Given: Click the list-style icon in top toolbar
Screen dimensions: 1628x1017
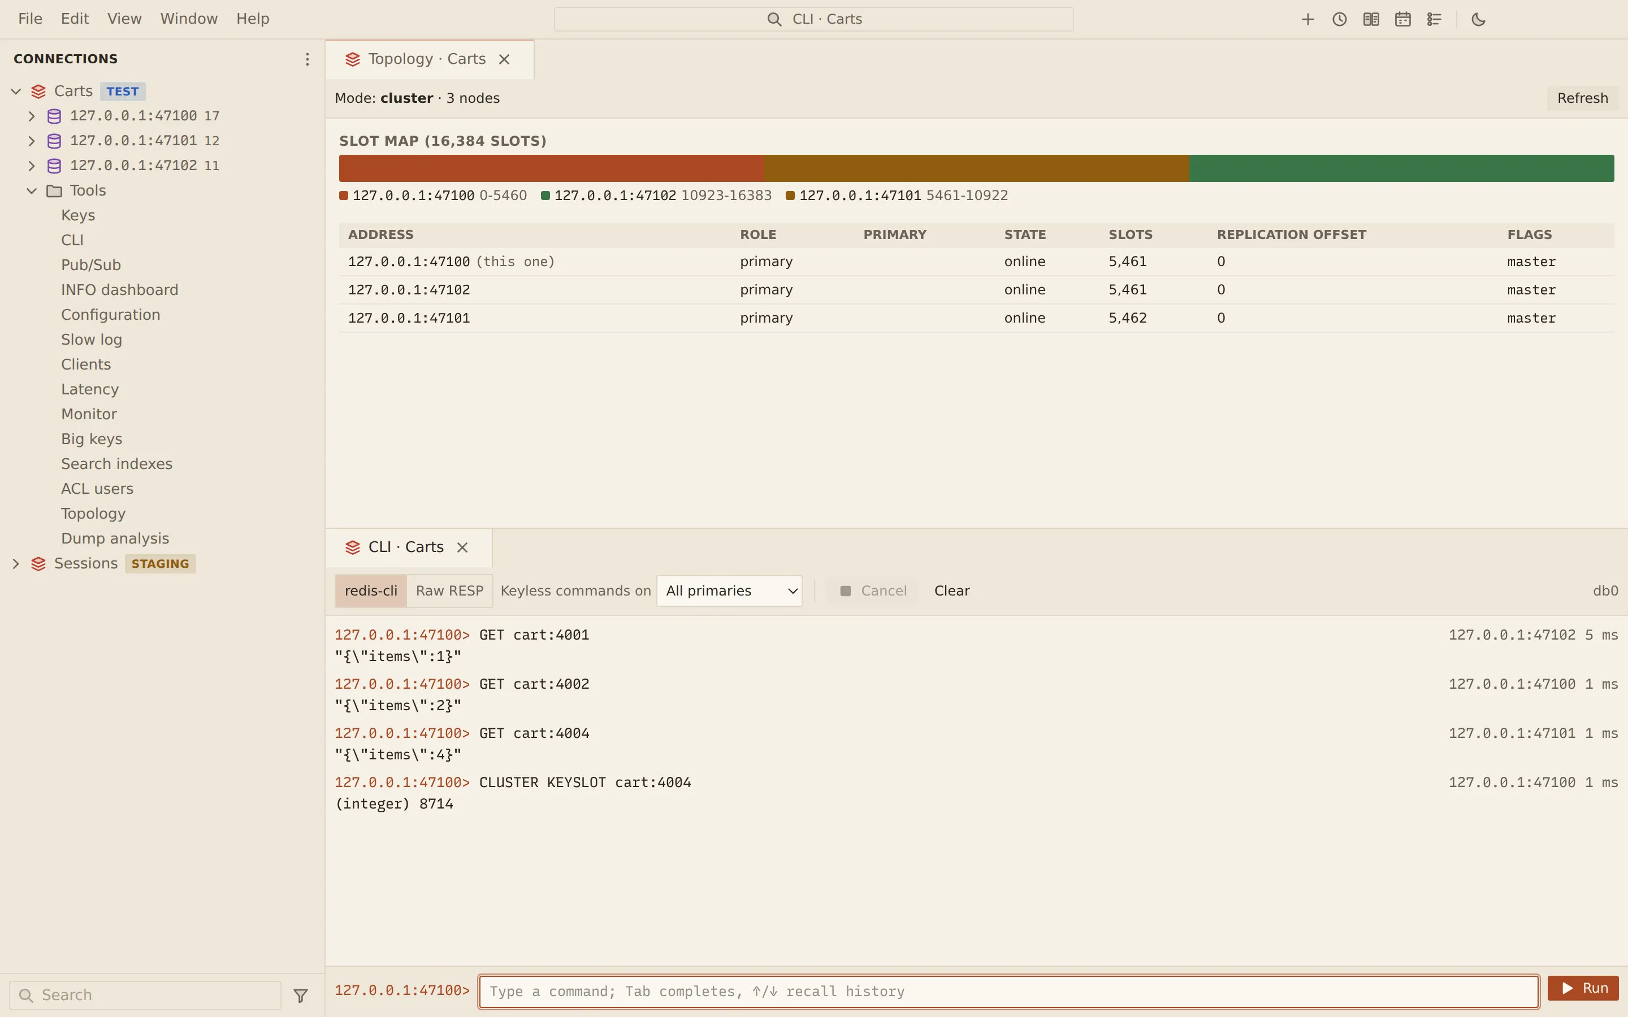Looking at the screenshot, I should [1434, 20].
